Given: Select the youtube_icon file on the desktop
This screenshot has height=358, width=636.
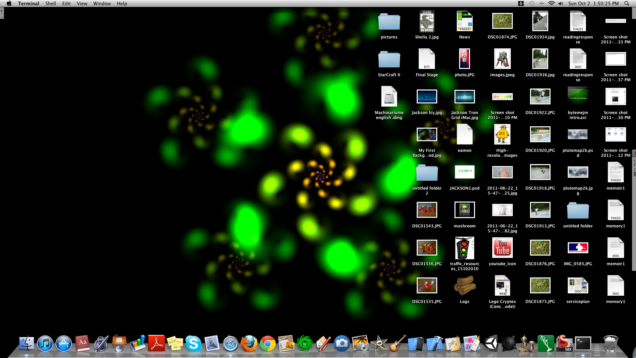Looking at the screenshot, I should [502, 248].
